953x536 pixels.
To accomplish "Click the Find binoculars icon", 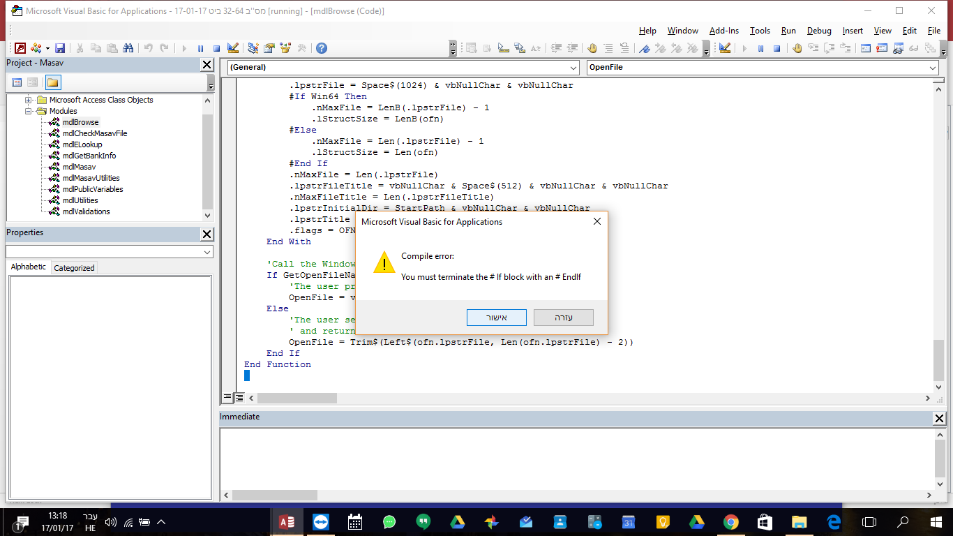I will point(128,48).
